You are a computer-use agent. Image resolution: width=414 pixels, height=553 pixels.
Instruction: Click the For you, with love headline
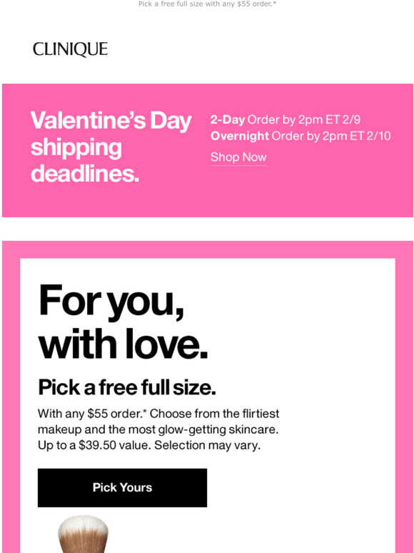click(123, 322)
